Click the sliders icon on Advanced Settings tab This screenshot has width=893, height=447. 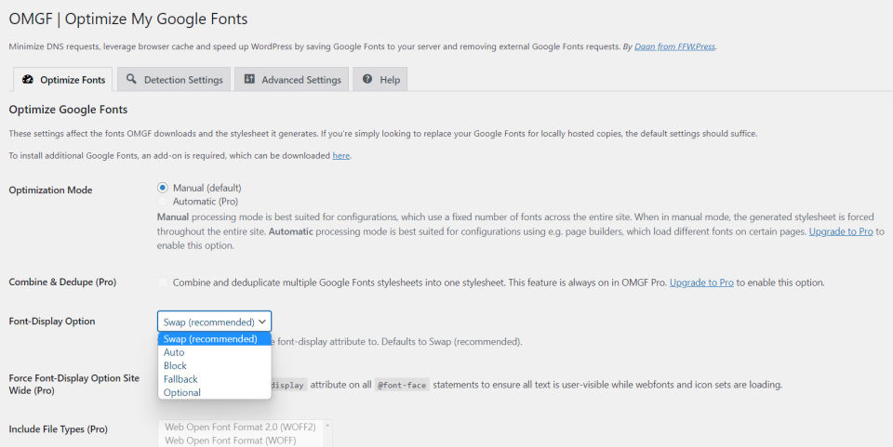pos(249,79)
